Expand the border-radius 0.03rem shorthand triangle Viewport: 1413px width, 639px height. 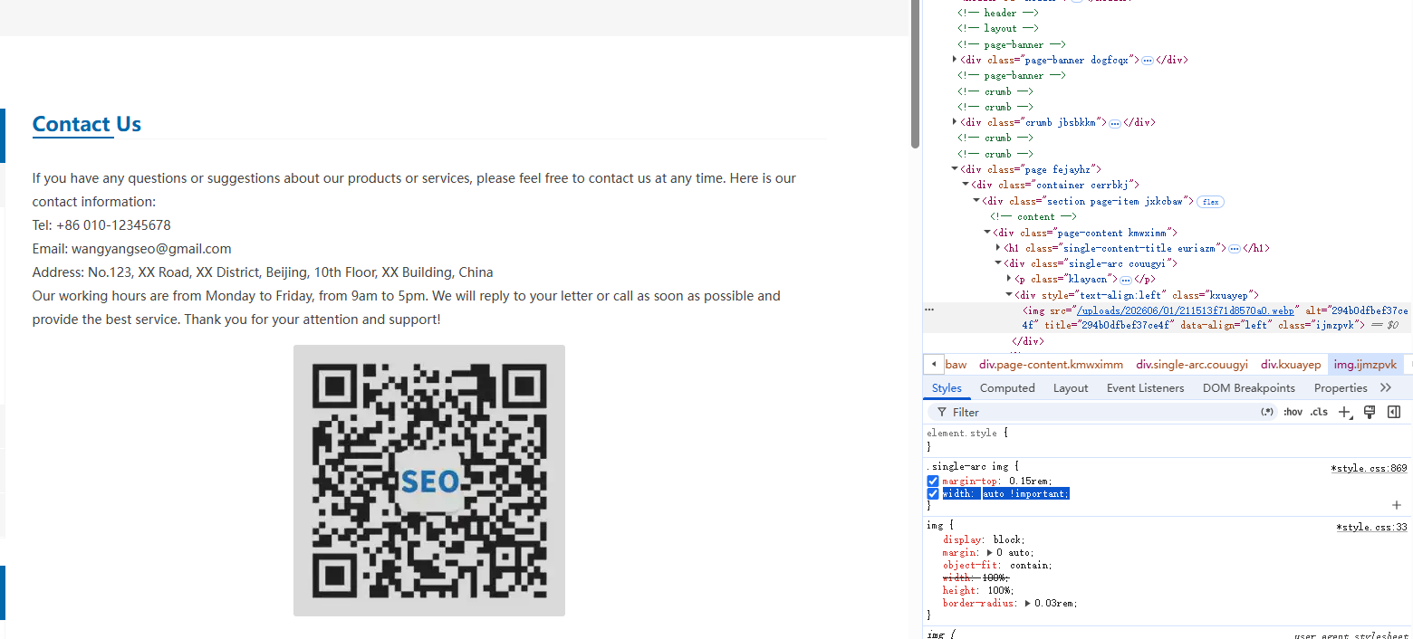(x=1028, y=603)
